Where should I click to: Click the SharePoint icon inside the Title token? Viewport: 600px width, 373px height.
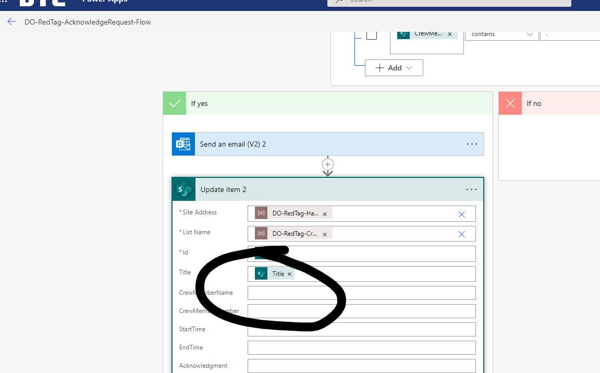pyautogui.click(x=261, y=273)
